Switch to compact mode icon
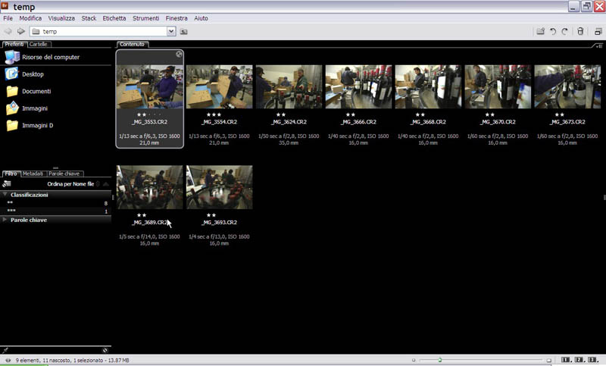 pos(598,31)
